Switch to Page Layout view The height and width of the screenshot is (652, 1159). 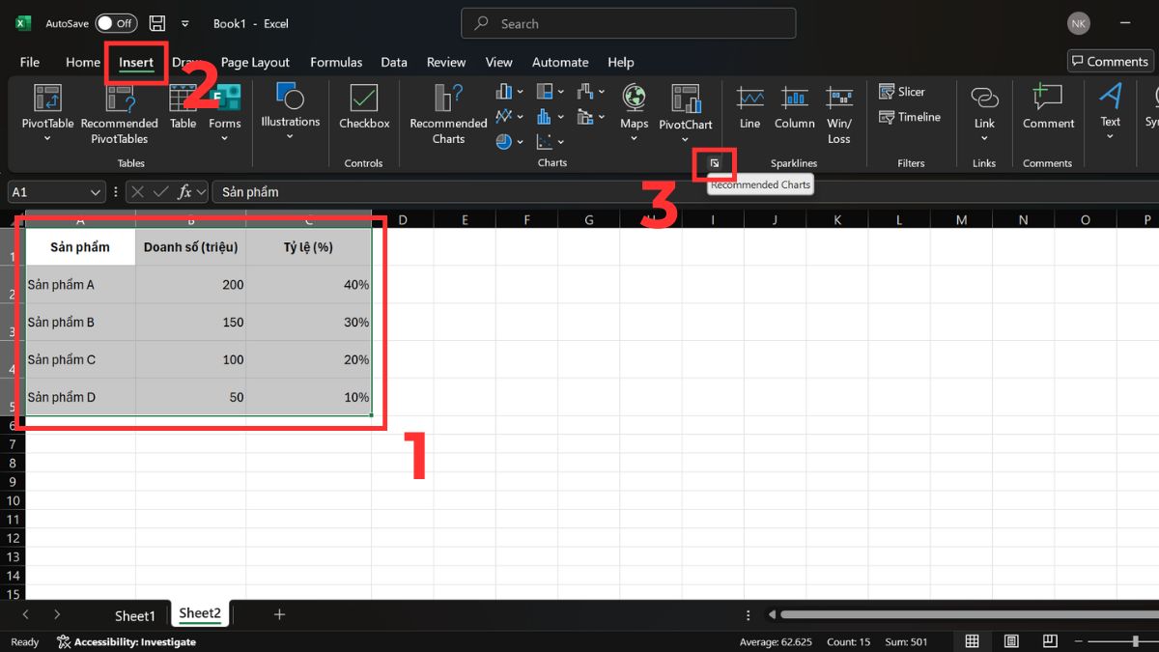(1010, 641)
